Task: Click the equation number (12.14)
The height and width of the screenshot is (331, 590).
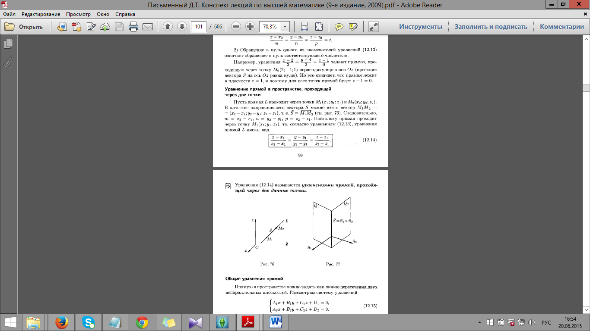Action: point(370,140)
